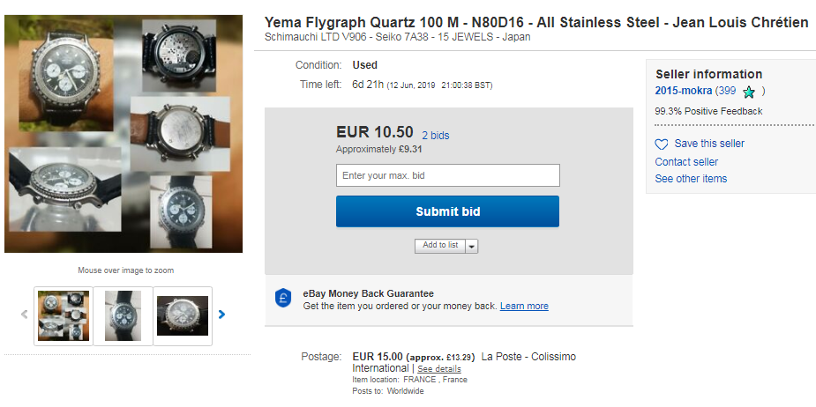Focus the Enter your max. bid field
This screenshot has width=816, height=407.
[447, 175]
